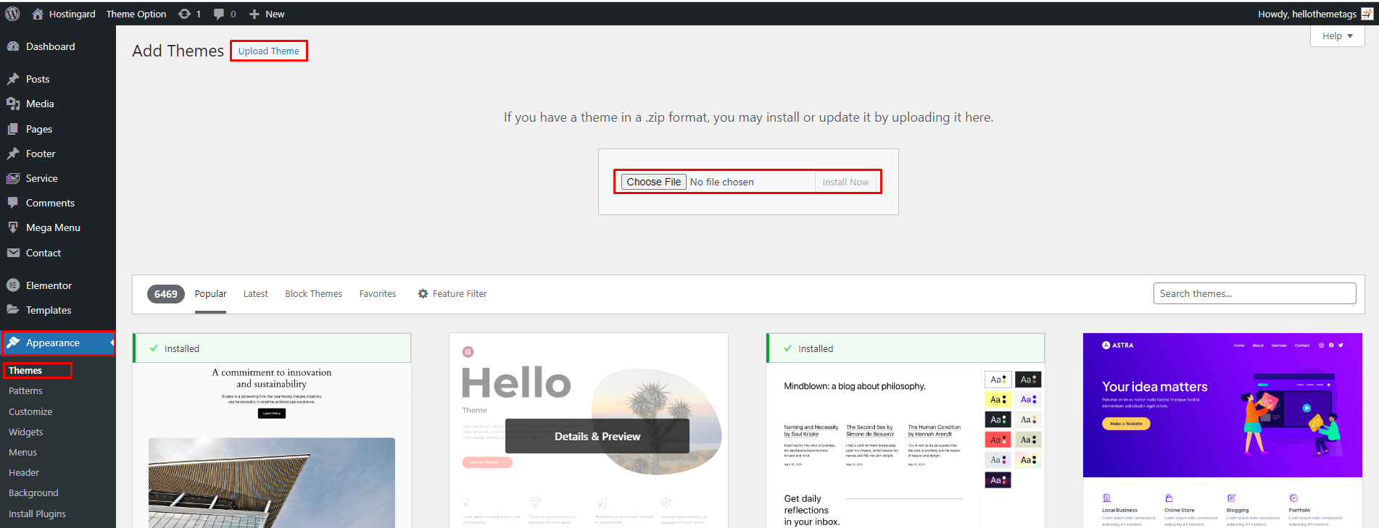Click the Install Now button
The height and width of the screenshot is (528, 1379).
coord(845,182)
